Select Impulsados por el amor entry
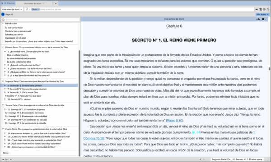271x162 pixels. tap(15, 38)
